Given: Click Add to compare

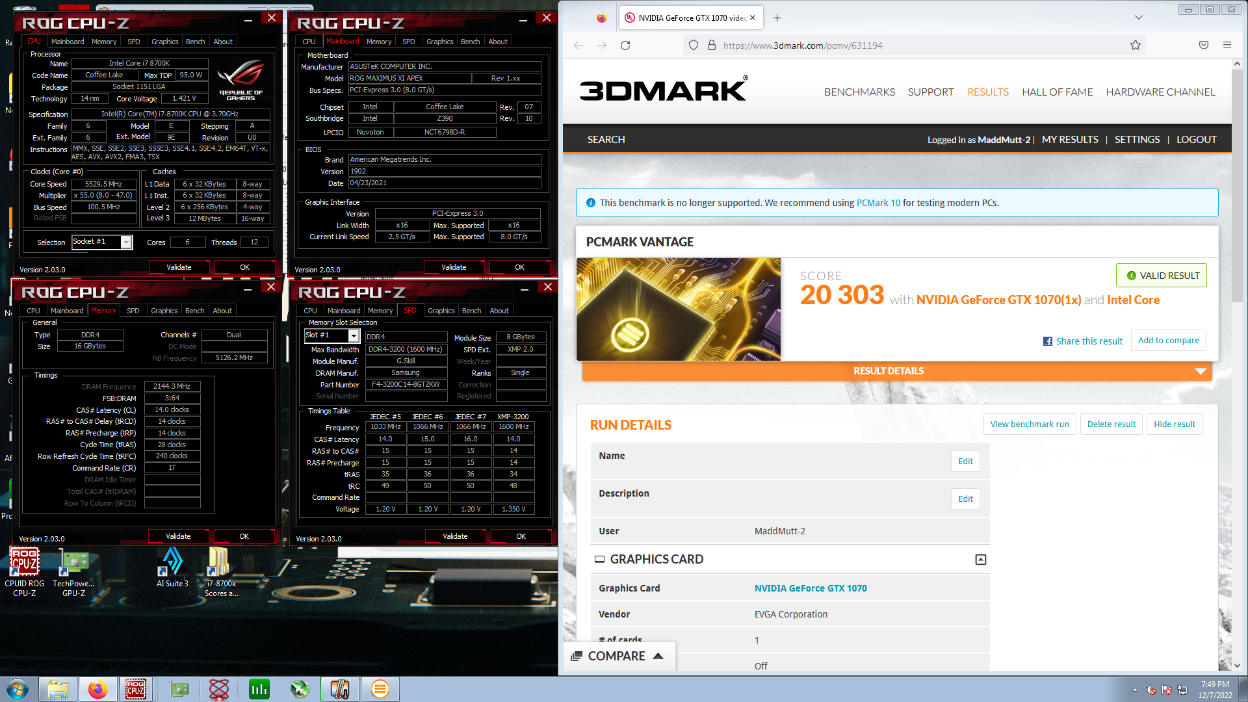Looking at the screenshot, I should coord(1168,340).
